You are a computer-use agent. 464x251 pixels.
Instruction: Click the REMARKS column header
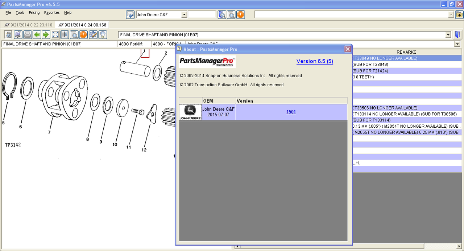click(406, 52)
